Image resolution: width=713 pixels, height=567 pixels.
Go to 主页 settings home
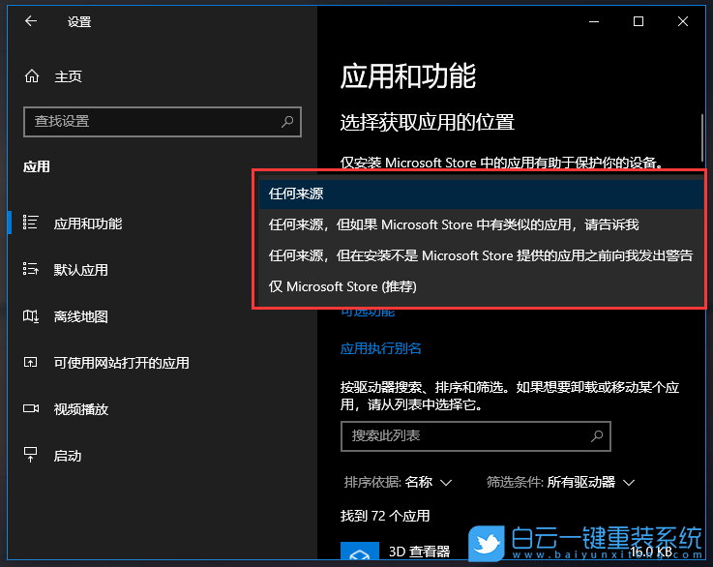(x=69, y=76)
